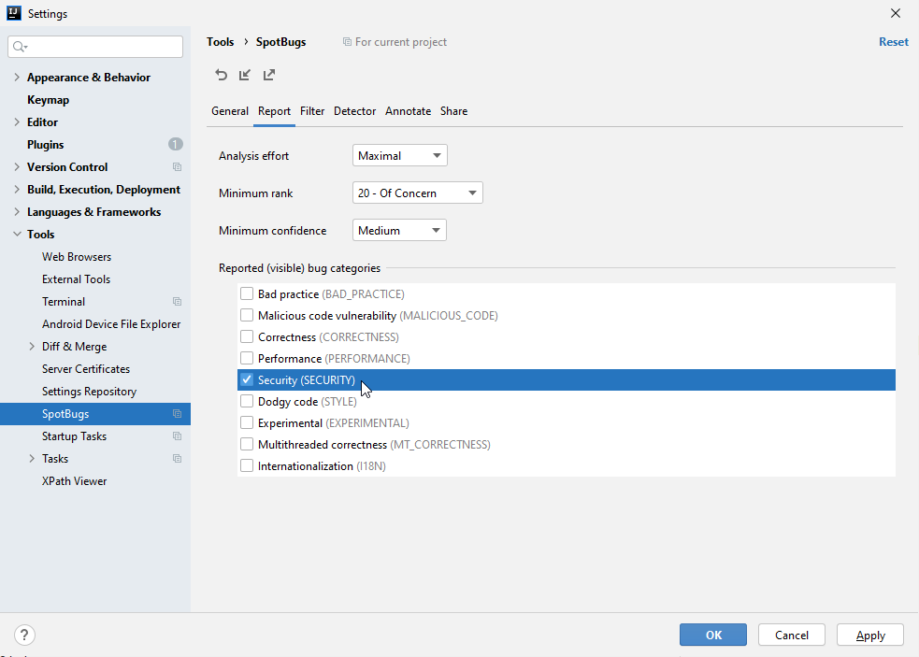Image resolution: width=919 pixels, height=657 pixels.
Task: Click the per-project icon beside Startup Tasks
Action: (175, 436)
